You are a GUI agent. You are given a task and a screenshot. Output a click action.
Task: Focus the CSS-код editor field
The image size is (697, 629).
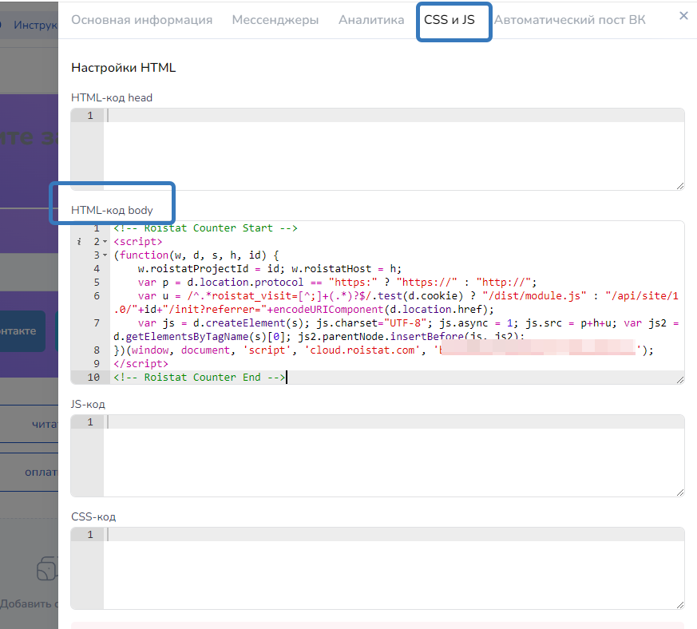(x=395, y=570)
